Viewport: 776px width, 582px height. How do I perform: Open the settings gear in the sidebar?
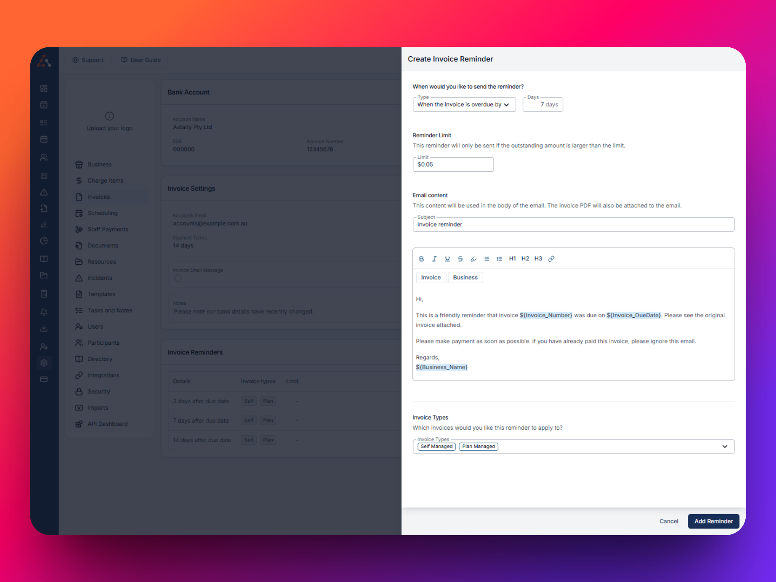(44, 363)
